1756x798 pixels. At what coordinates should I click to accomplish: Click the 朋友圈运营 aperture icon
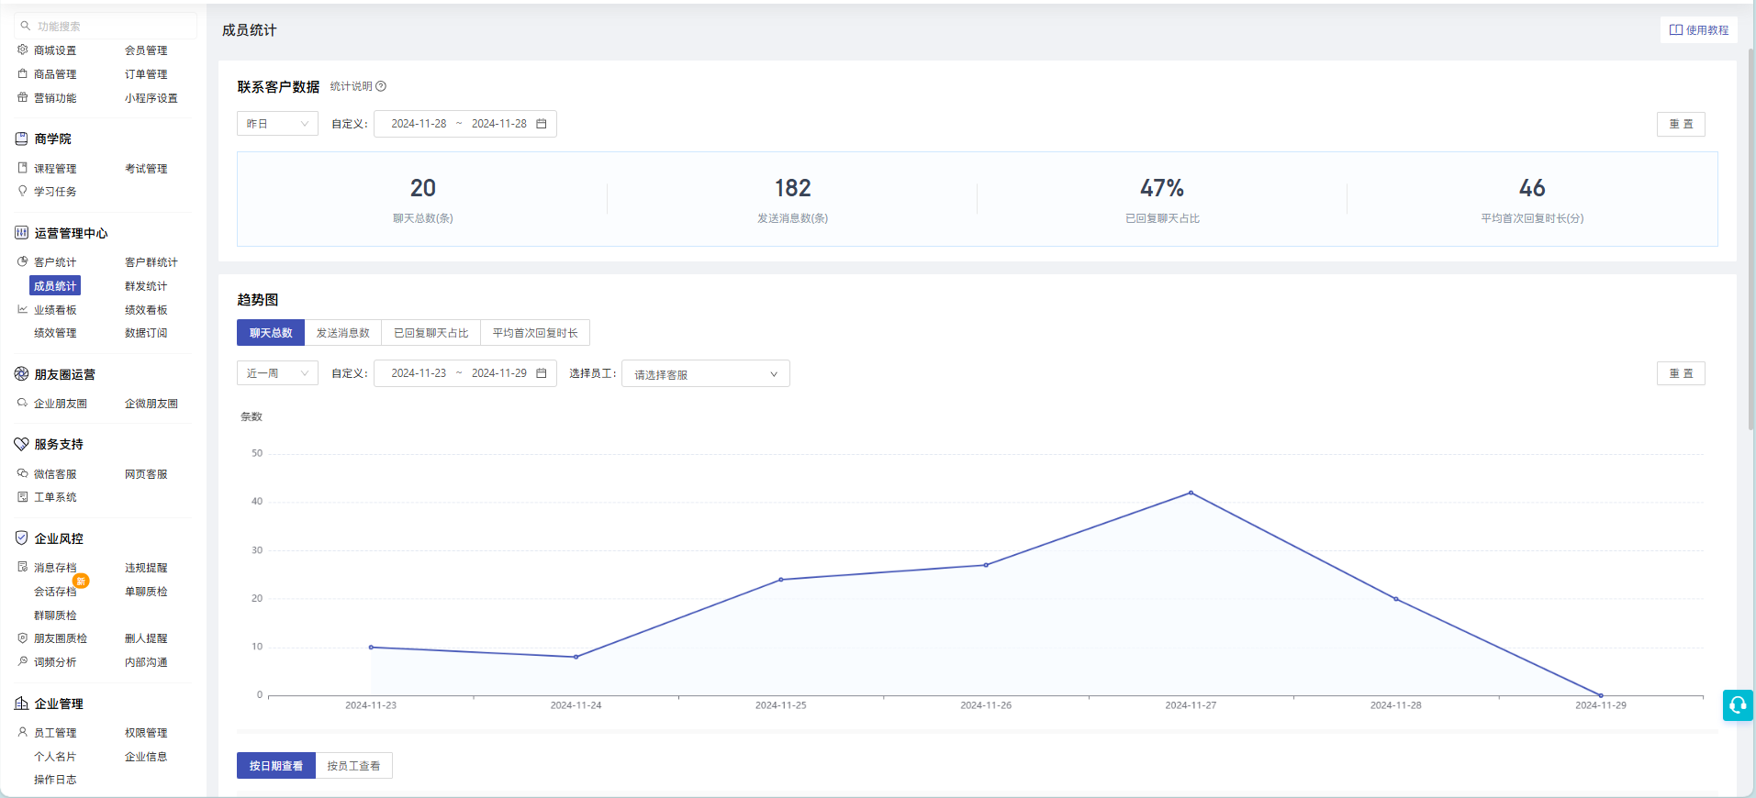(x=22, y=374)
